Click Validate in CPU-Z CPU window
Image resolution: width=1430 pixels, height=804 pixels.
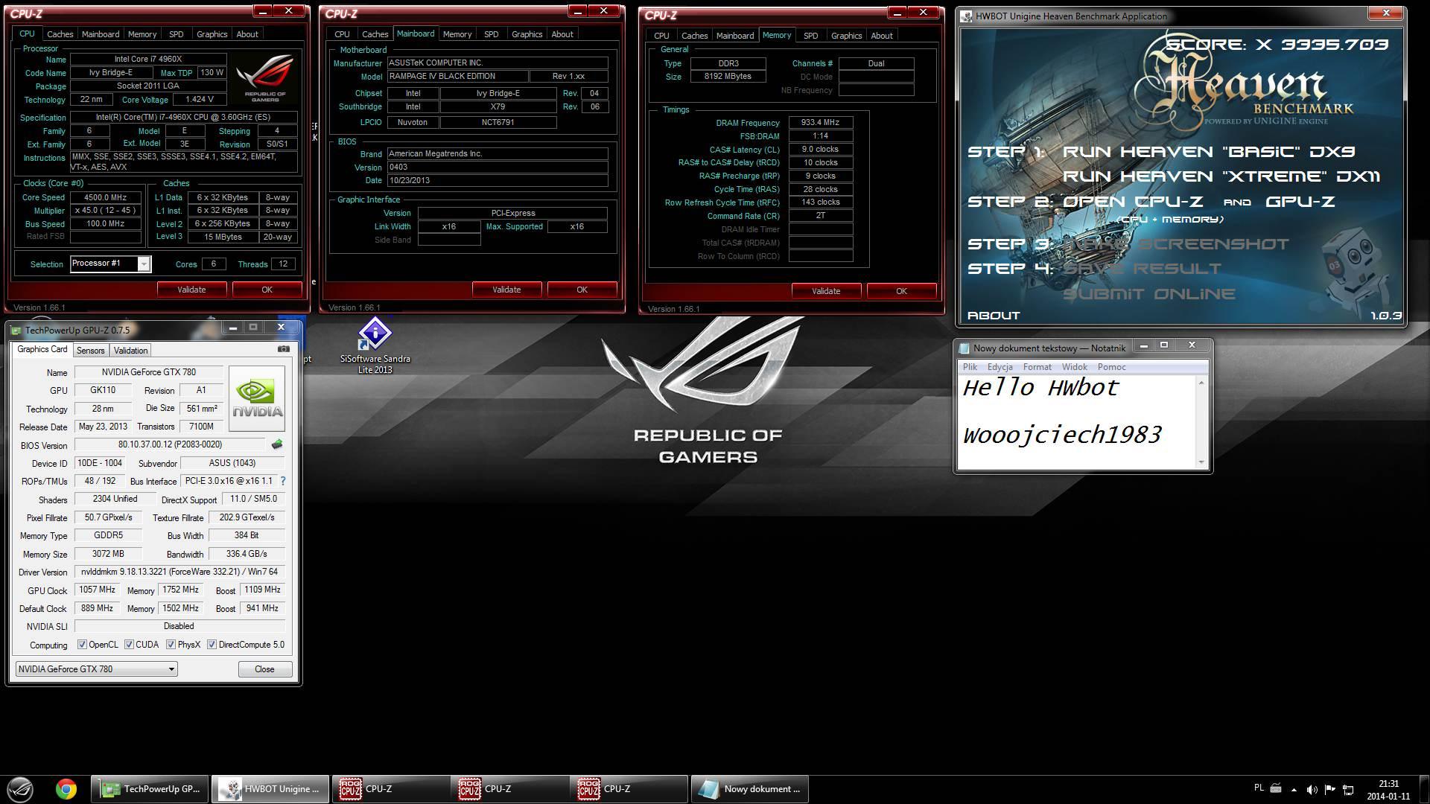[x=191, y=290]
